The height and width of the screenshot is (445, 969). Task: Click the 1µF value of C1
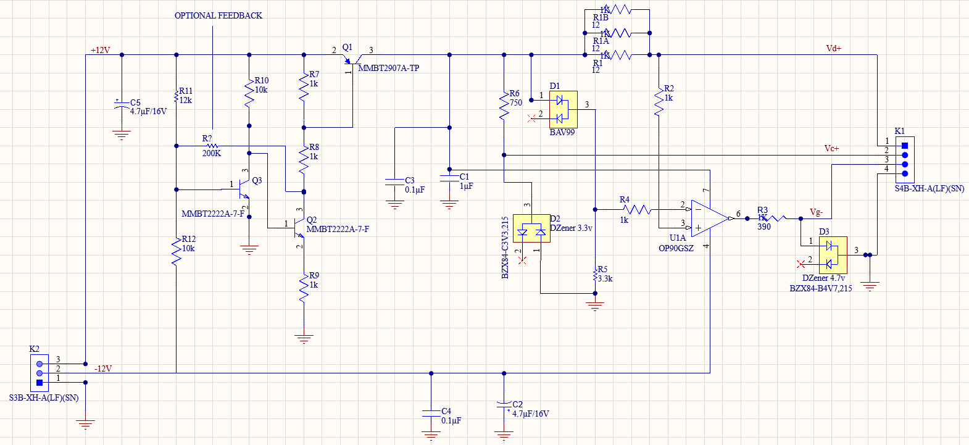click(x=466, y=186)
